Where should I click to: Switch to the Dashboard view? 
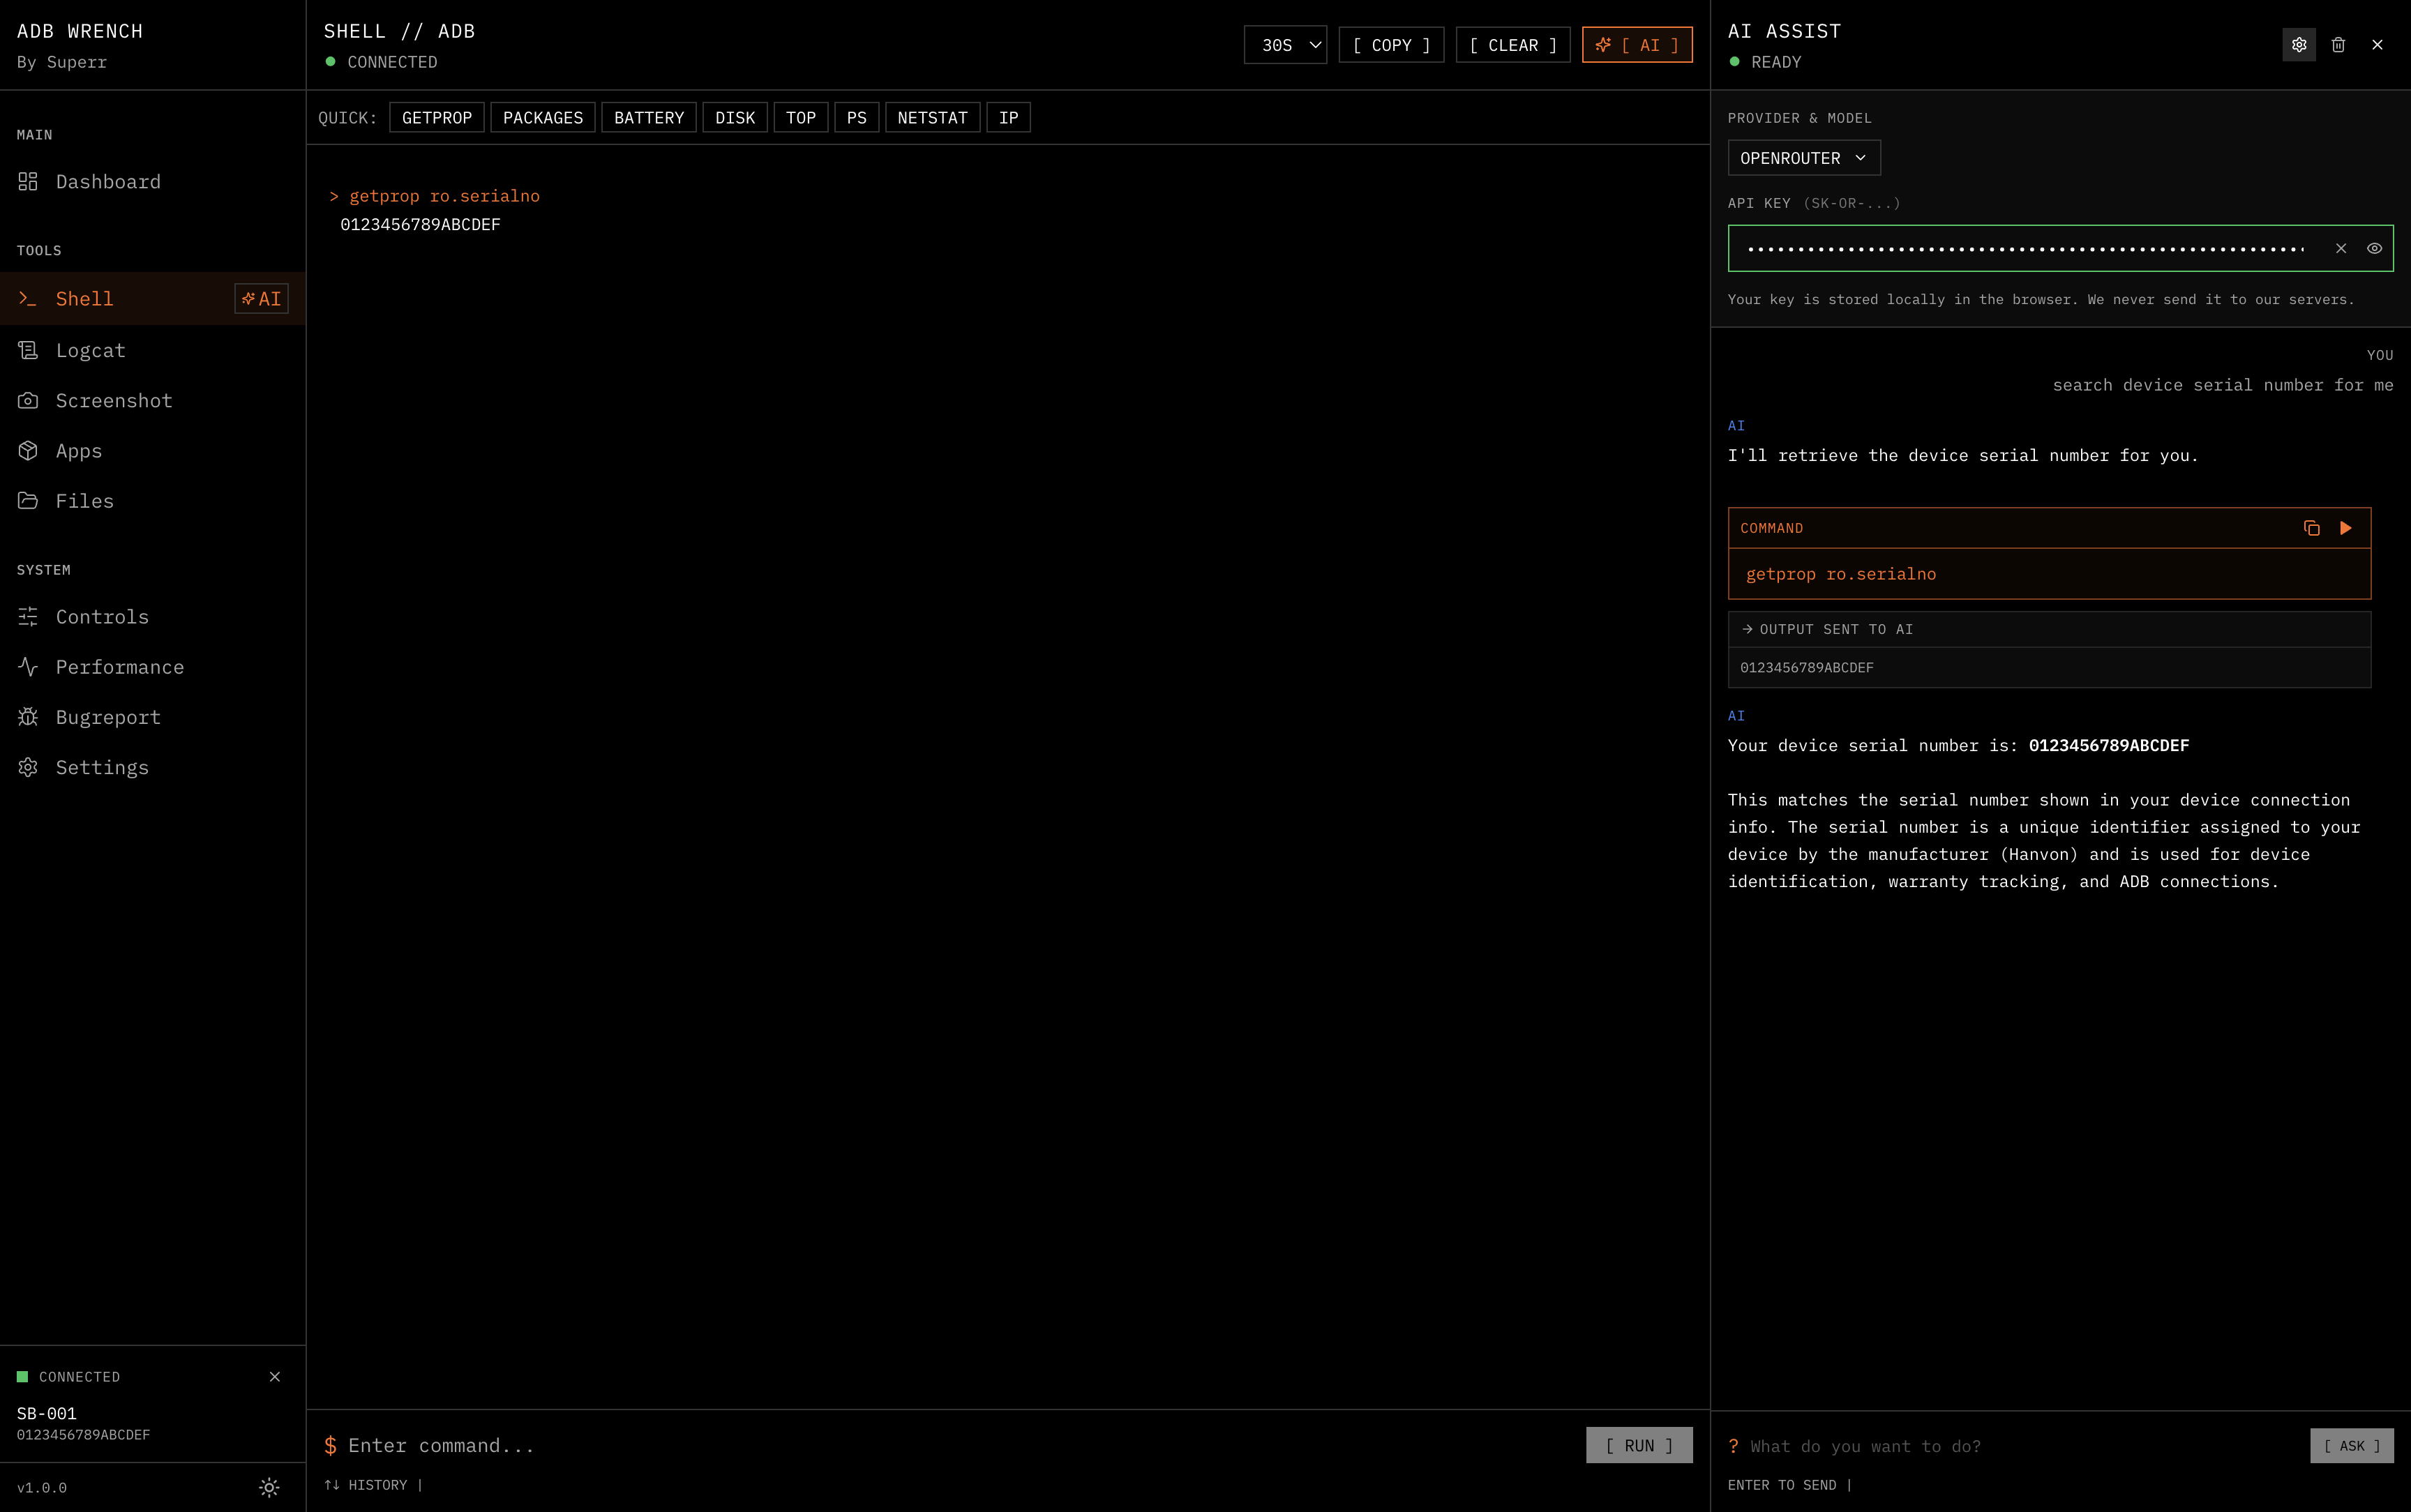pos(108,181)
